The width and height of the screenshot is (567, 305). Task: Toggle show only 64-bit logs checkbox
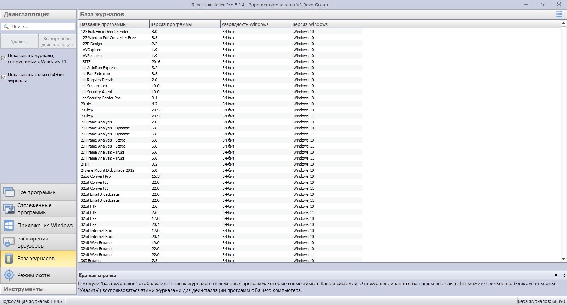coord(4,77)
